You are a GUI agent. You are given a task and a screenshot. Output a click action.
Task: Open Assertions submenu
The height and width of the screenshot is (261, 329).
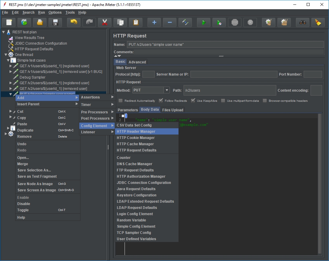tap(97, 97)
